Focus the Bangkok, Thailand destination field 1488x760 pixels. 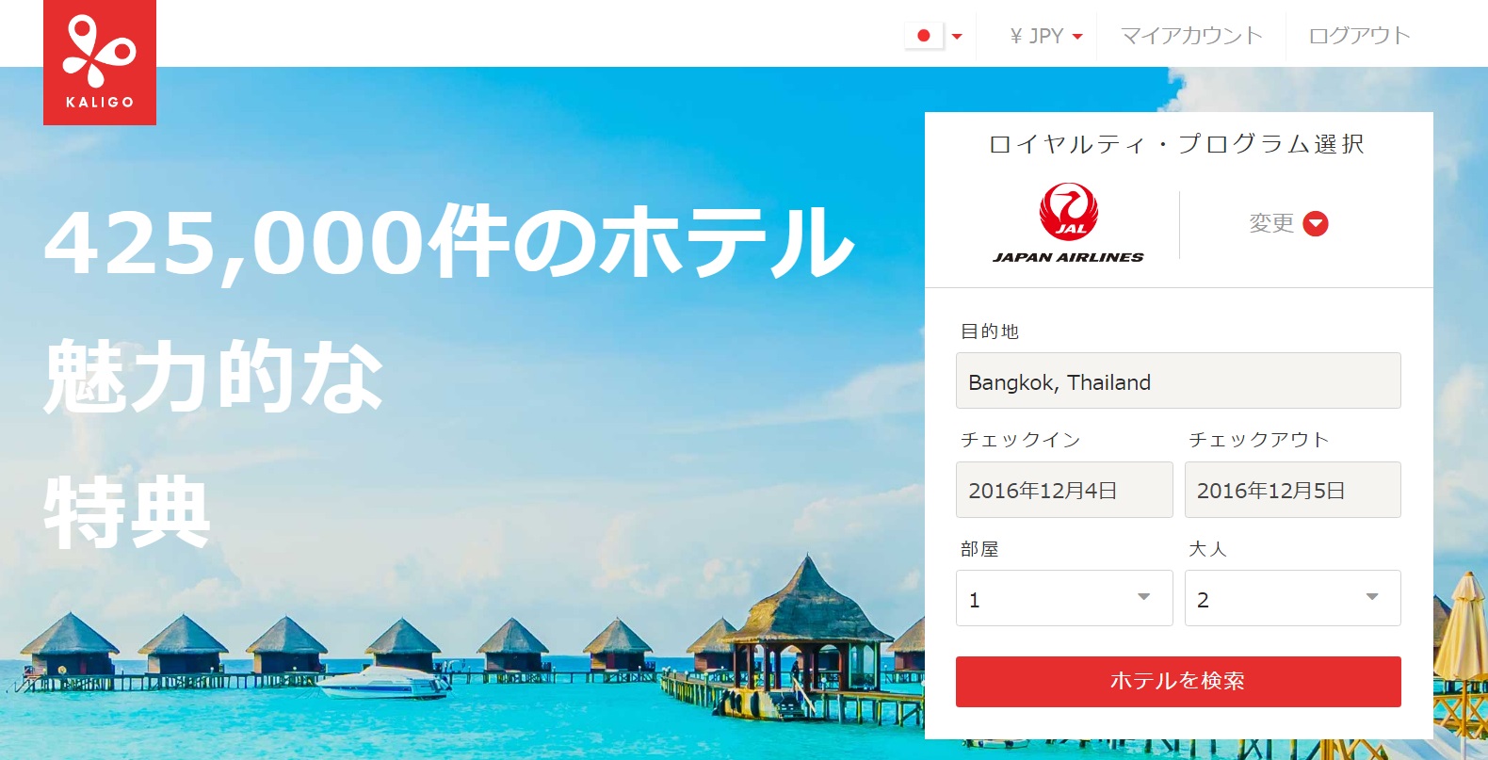coord(1178,380)
